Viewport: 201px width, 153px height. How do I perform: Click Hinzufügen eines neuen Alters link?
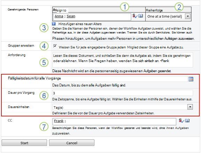point(80,24)
